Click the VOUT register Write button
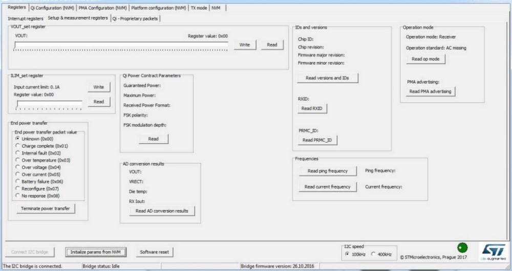The image size is (512, 271). tap(245, 45)
